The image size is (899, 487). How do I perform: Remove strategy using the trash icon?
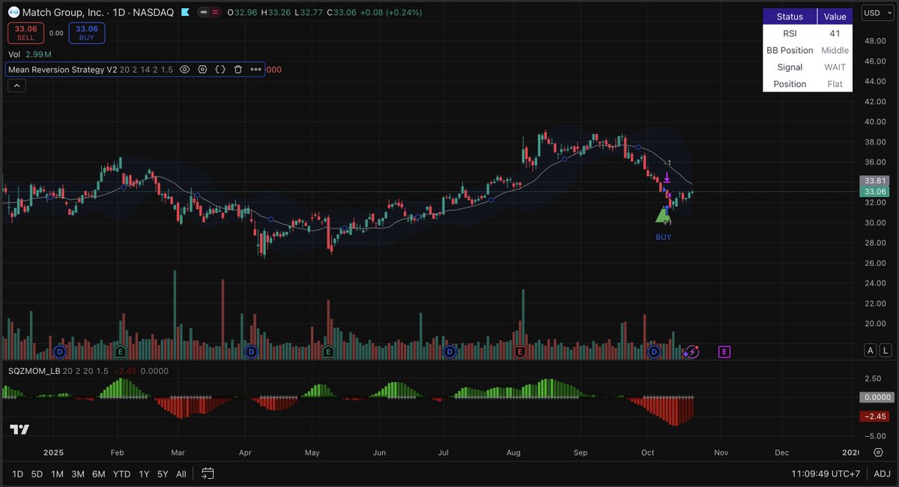238,70
